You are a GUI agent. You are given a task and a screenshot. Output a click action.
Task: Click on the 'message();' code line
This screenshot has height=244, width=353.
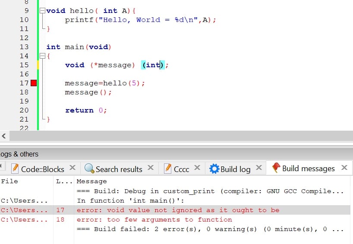coord(88,92)
